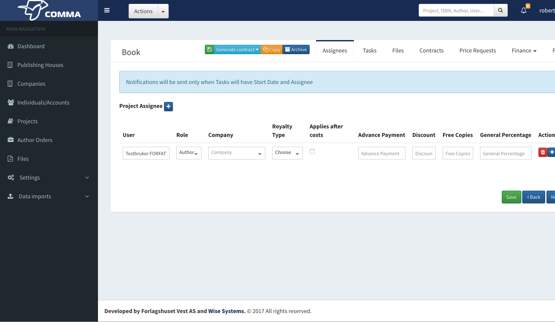
Task: Click the green Save button
Action: [x=511, y=197]
